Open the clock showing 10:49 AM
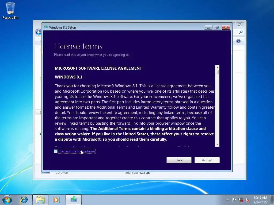The image size is (274, 205). tap(260, 200)
